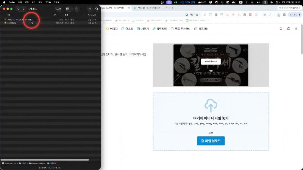303x170 pixels.
Task: Click the cloud upload icon
Action: tap(211, 106)
